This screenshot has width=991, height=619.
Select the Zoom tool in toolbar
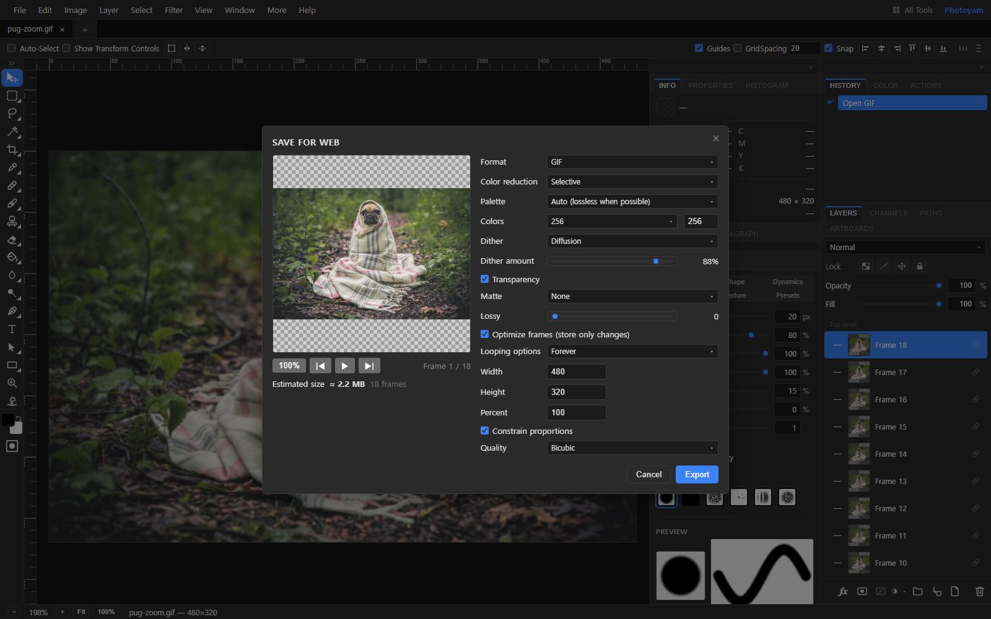tap(12, 383)
